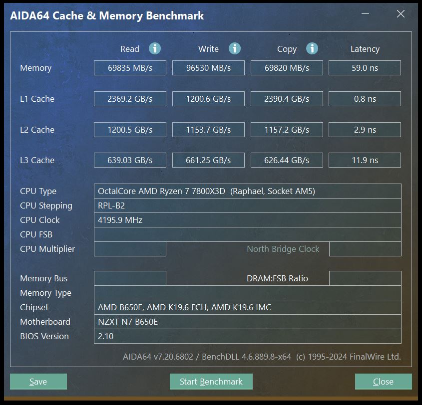
Task: Click the empty CPU Multiplier field
Action: (130, 249)
